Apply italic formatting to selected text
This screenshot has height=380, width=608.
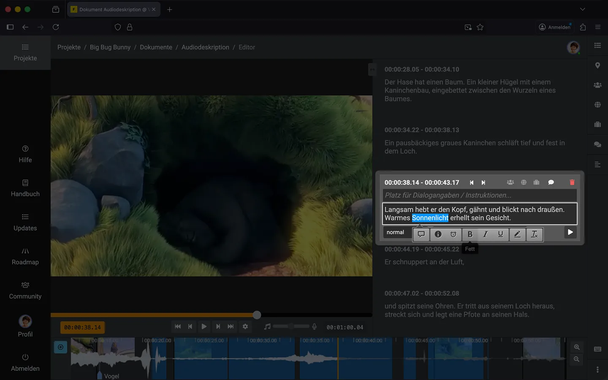pyautogui.click(x=485, y=234)
